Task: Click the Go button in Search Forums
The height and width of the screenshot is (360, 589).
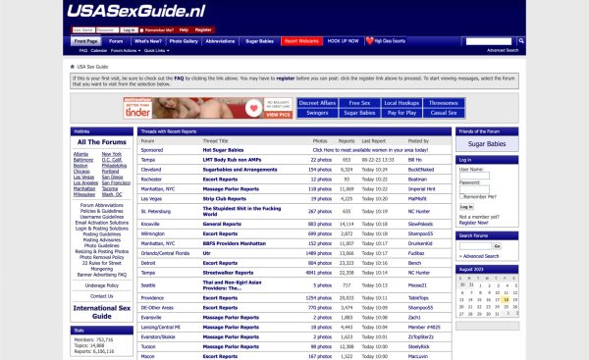Action: coord(497,246)
